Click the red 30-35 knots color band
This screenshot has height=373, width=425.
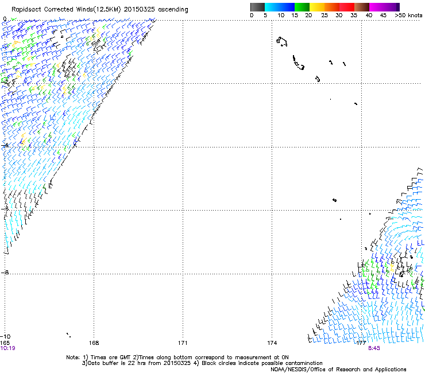(347, 7)
